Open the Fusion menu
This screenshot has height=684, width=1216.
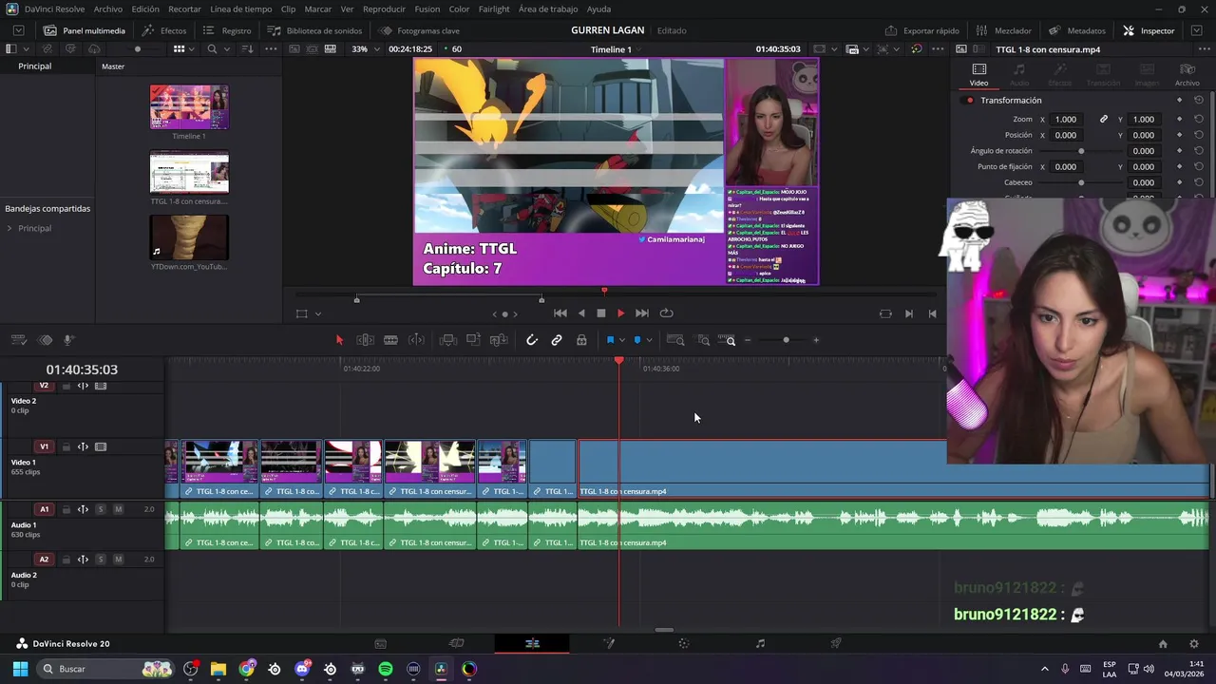coord(427,9)
